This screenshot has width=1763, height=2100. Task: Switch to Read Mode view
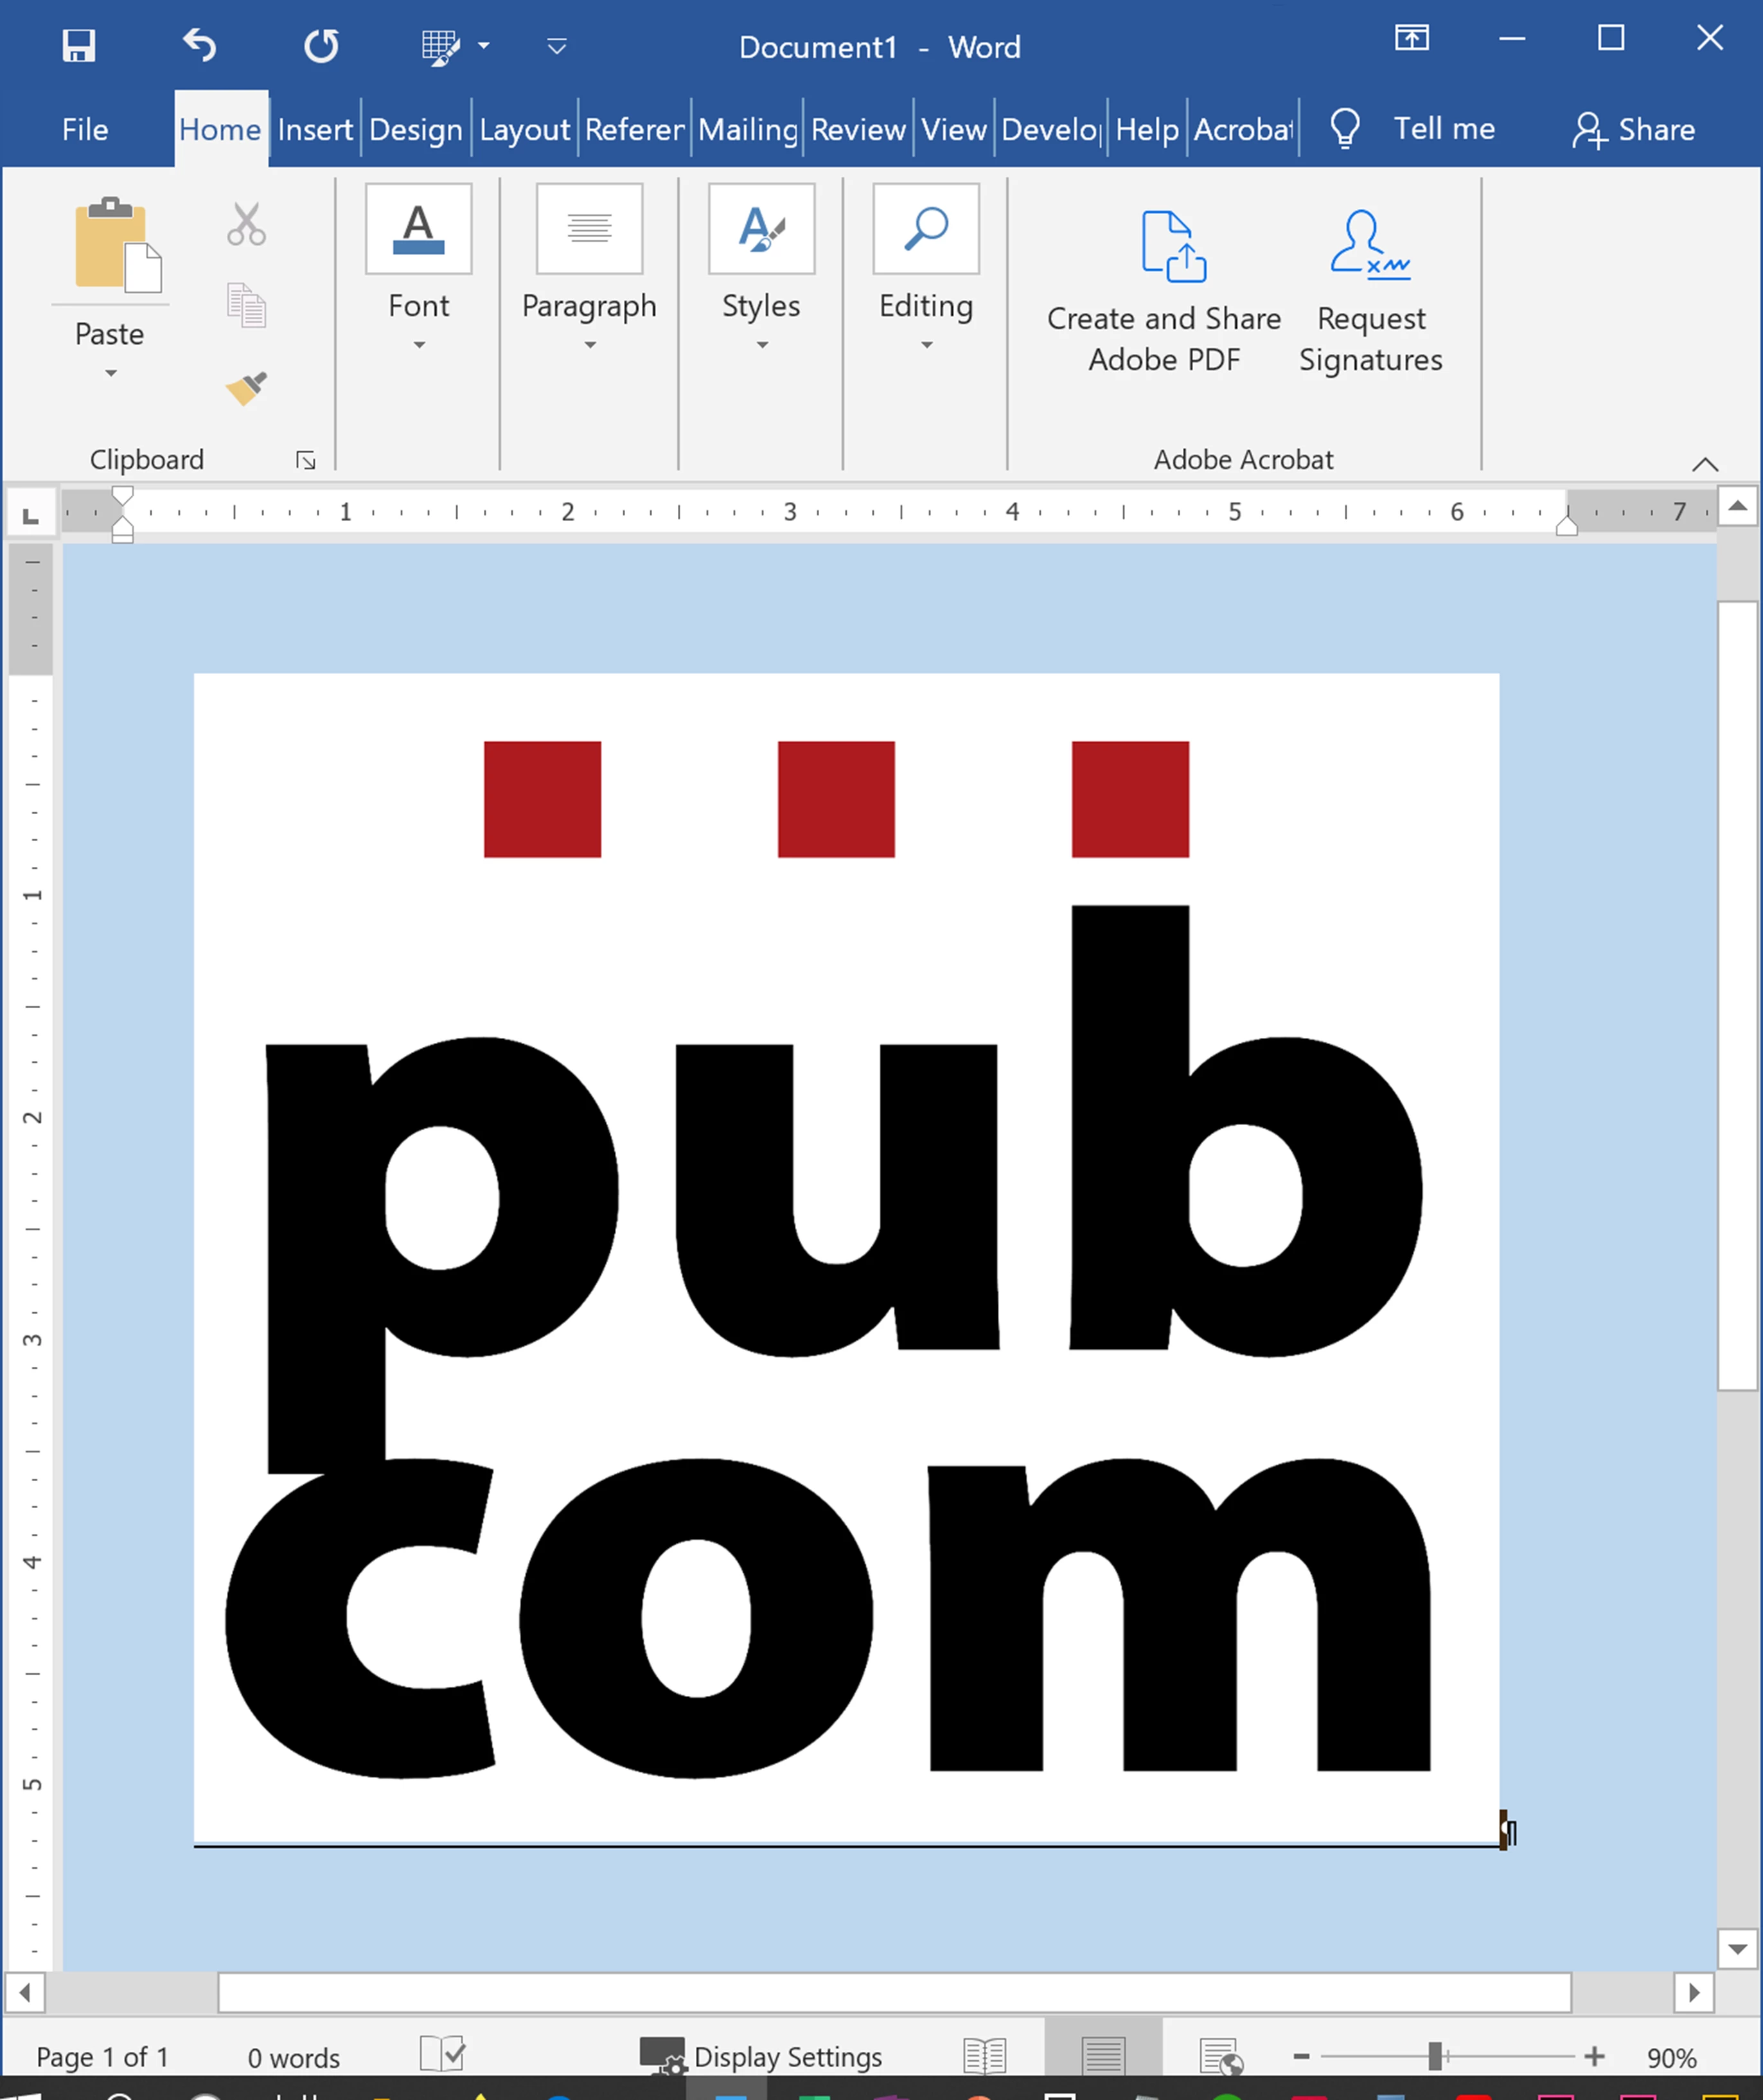pos(985,2056)
